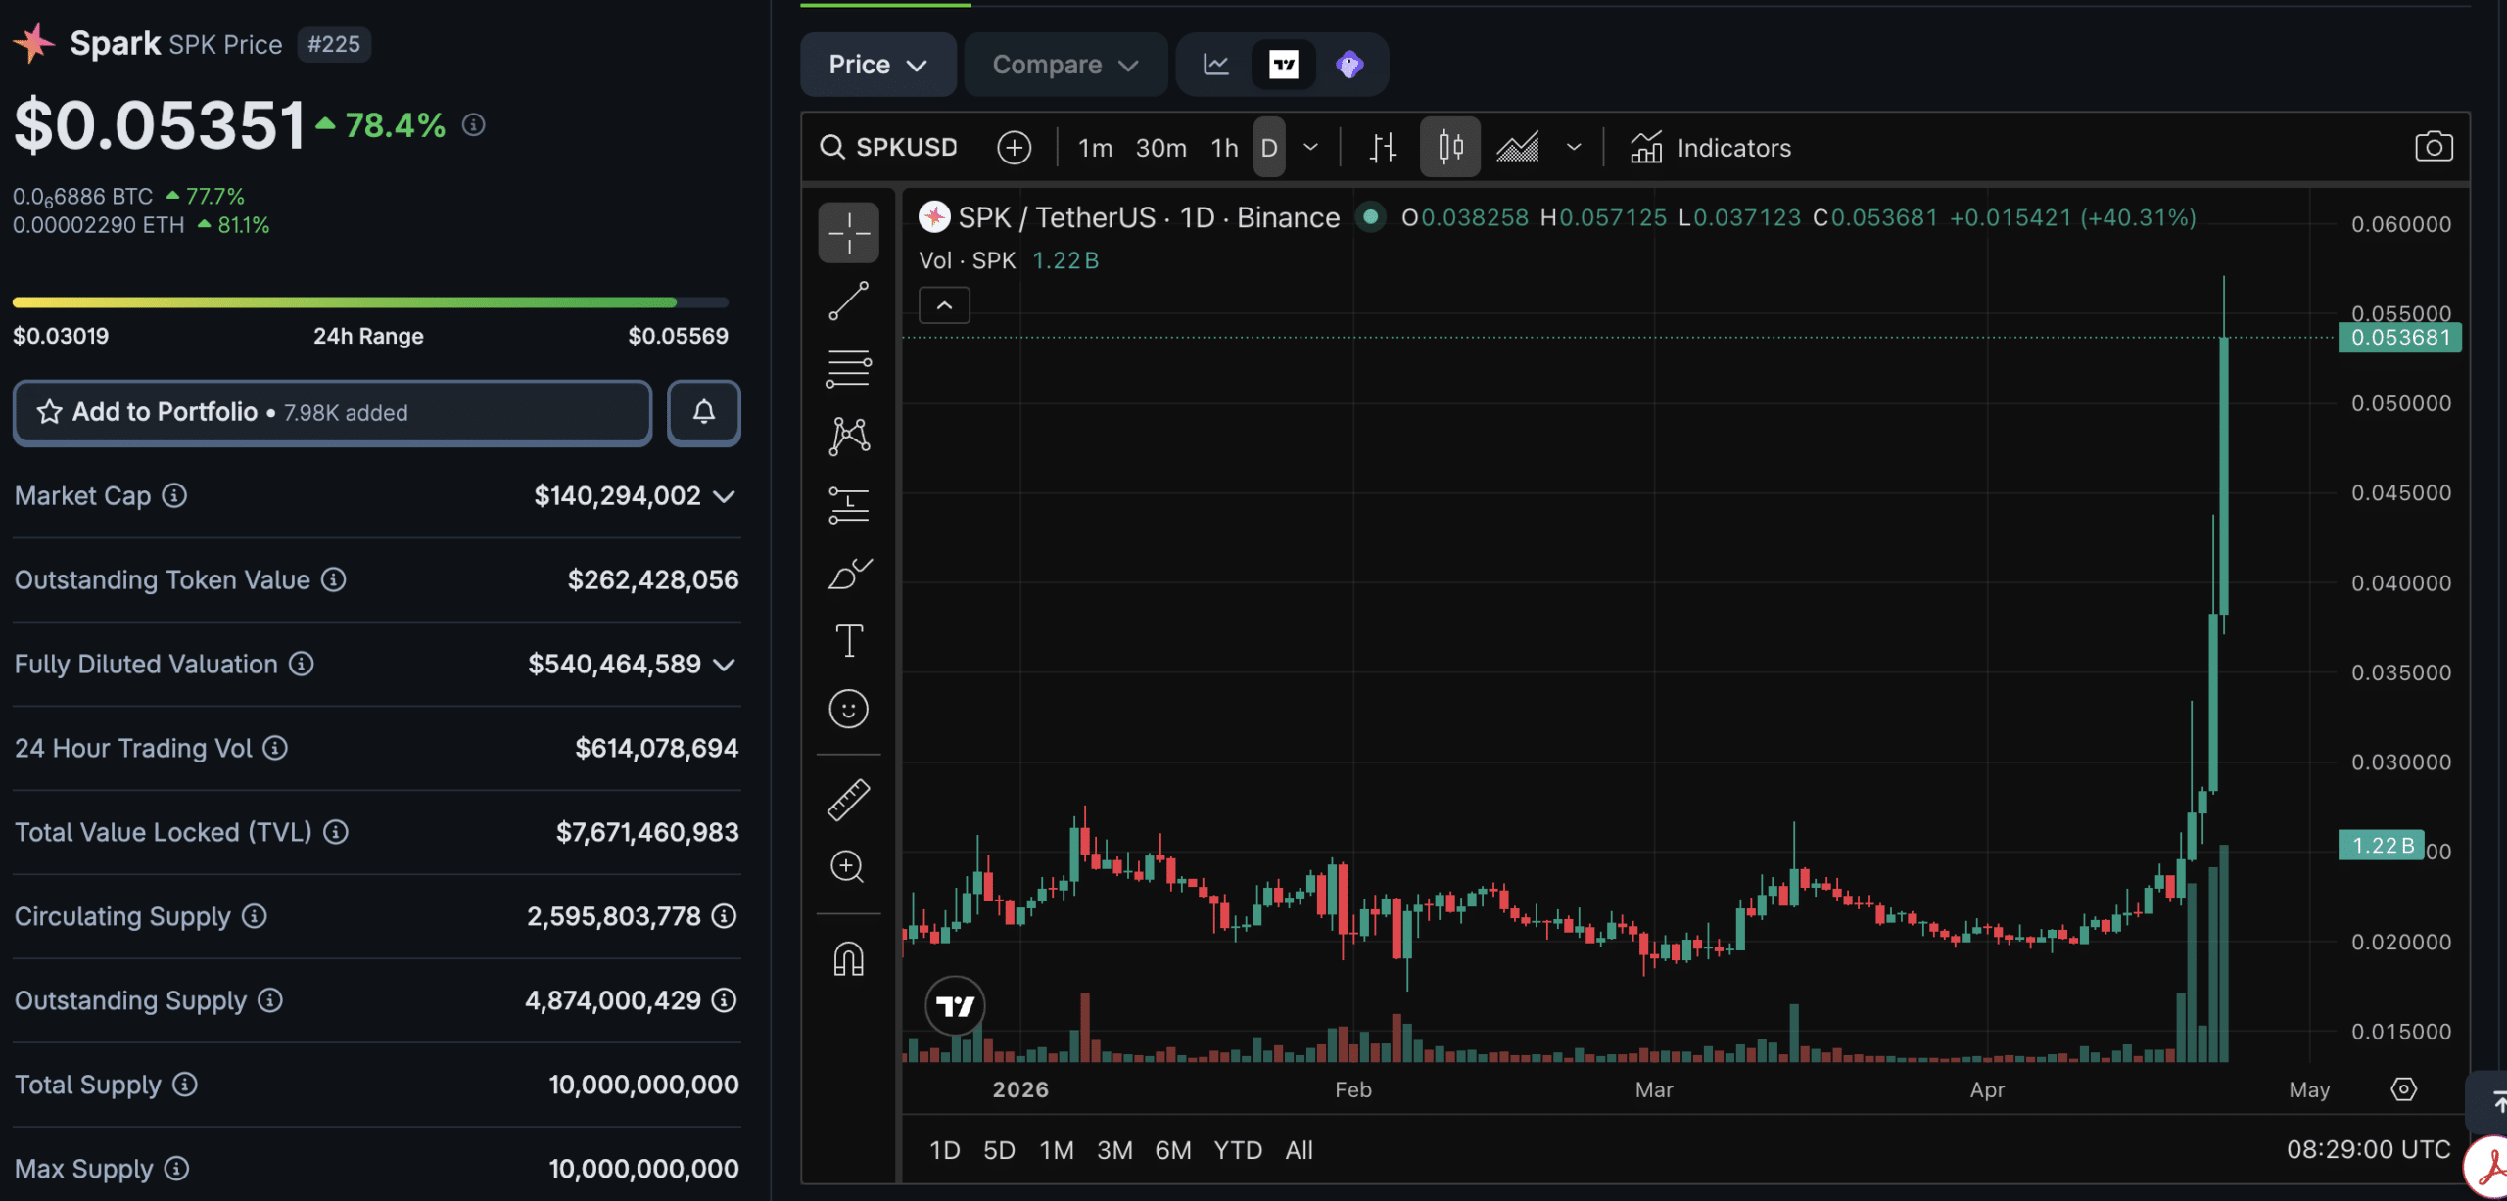Screen dimensions: 2507x1201
Task: Expand the time interval dropdown
Action: (x=1310, y=148)
